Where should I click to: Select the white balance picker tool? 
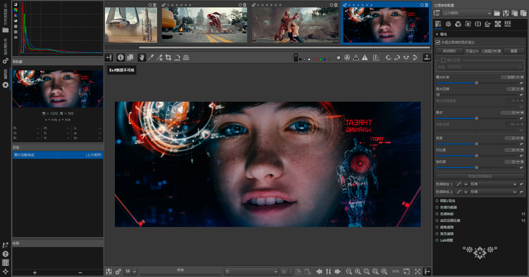click(x=151, y=57)
